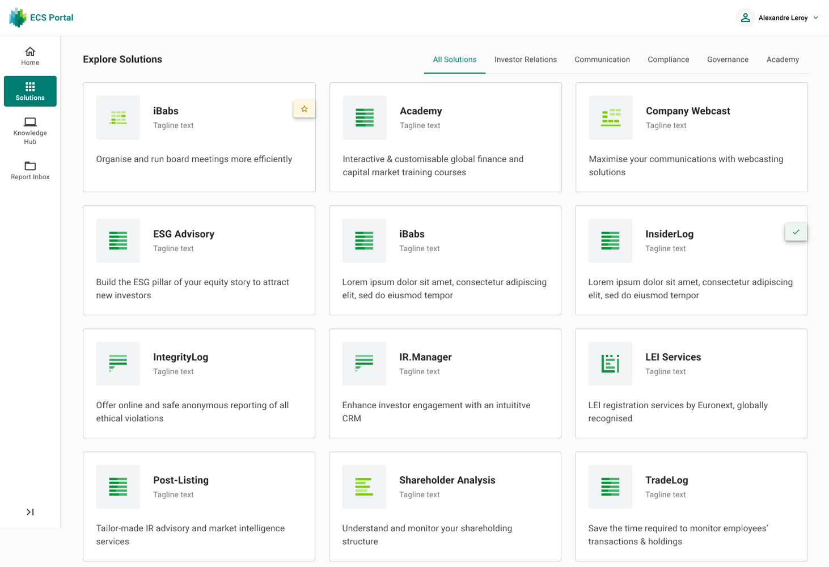This screenshot has height=567, width=829.
Task: Open the Home sidebar item
Action: pyautogui.click(x=30, y=56)
